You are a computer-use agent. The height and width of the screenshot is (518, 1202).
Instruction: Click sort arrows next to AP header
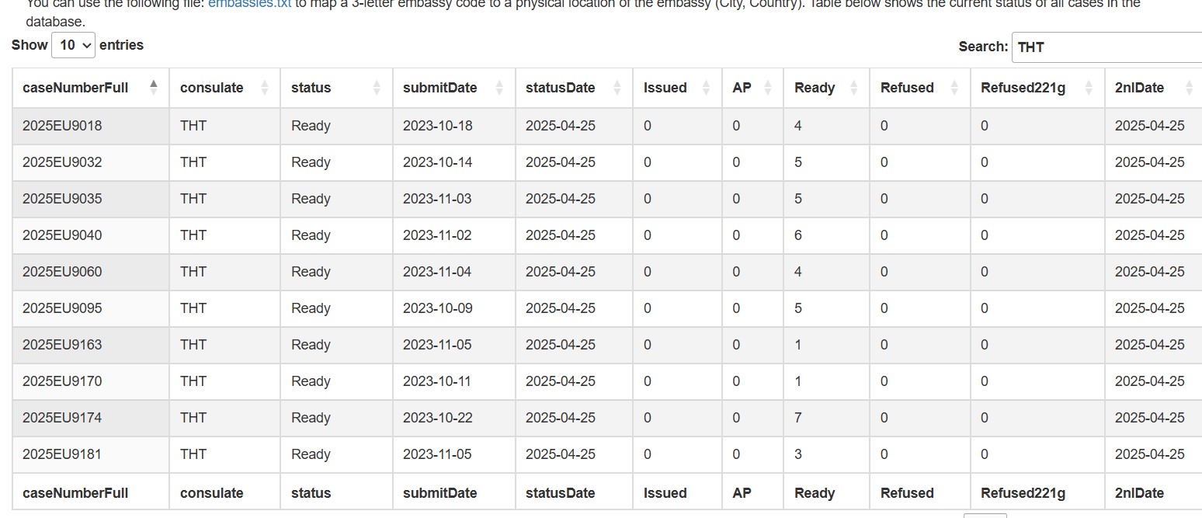tap(768, 88)
